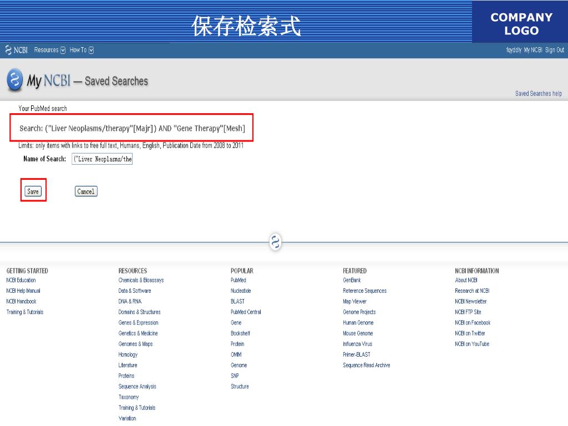This screenshot has height=426, width=568.
Task: Open NCBI on Twitter link
Action: click(470, 333)
